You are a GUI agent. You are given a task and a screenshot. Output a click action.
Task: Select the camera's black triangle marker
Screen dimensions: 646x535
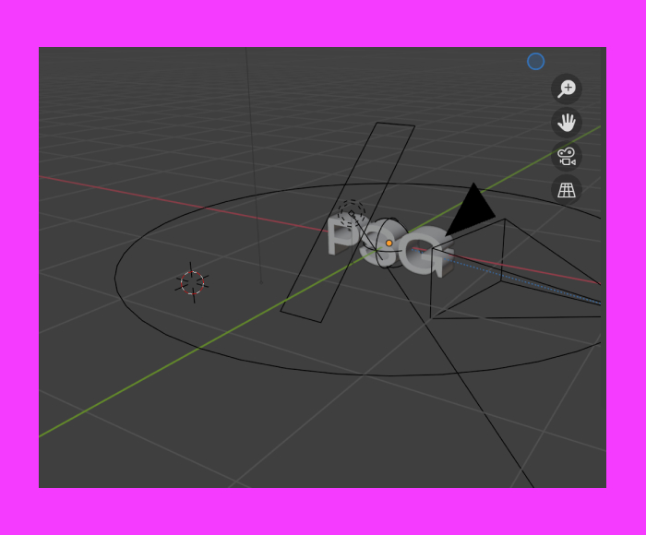473,211
